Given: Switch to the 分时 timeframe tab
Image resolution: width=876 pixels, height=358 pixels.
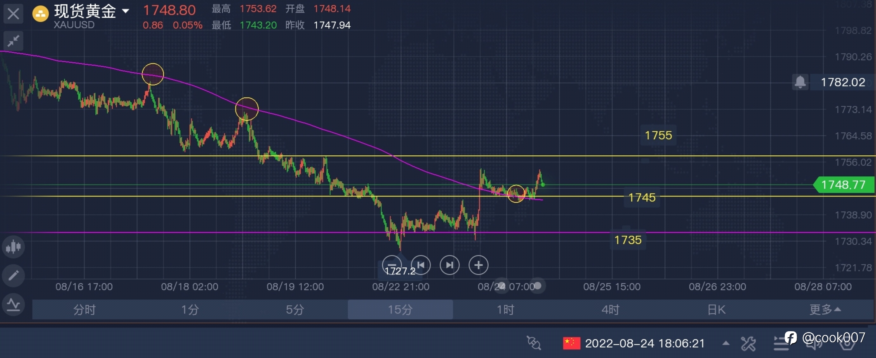Looking at the screenshot, I should click(x=85, y=309).
